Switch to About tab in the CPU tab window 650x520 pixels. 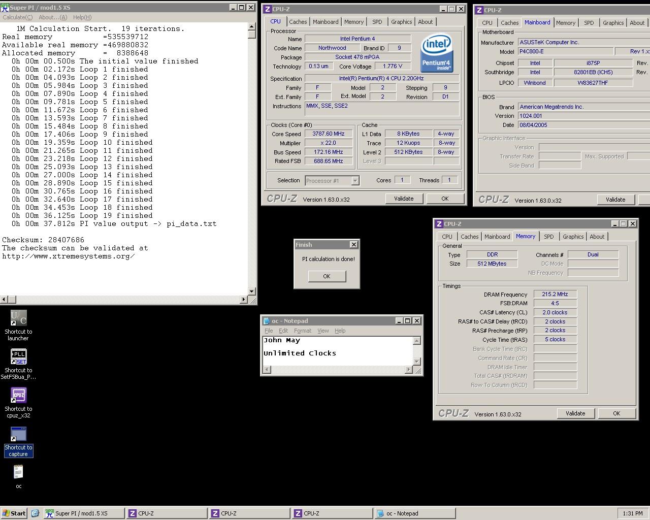click(x=426, y=22)
